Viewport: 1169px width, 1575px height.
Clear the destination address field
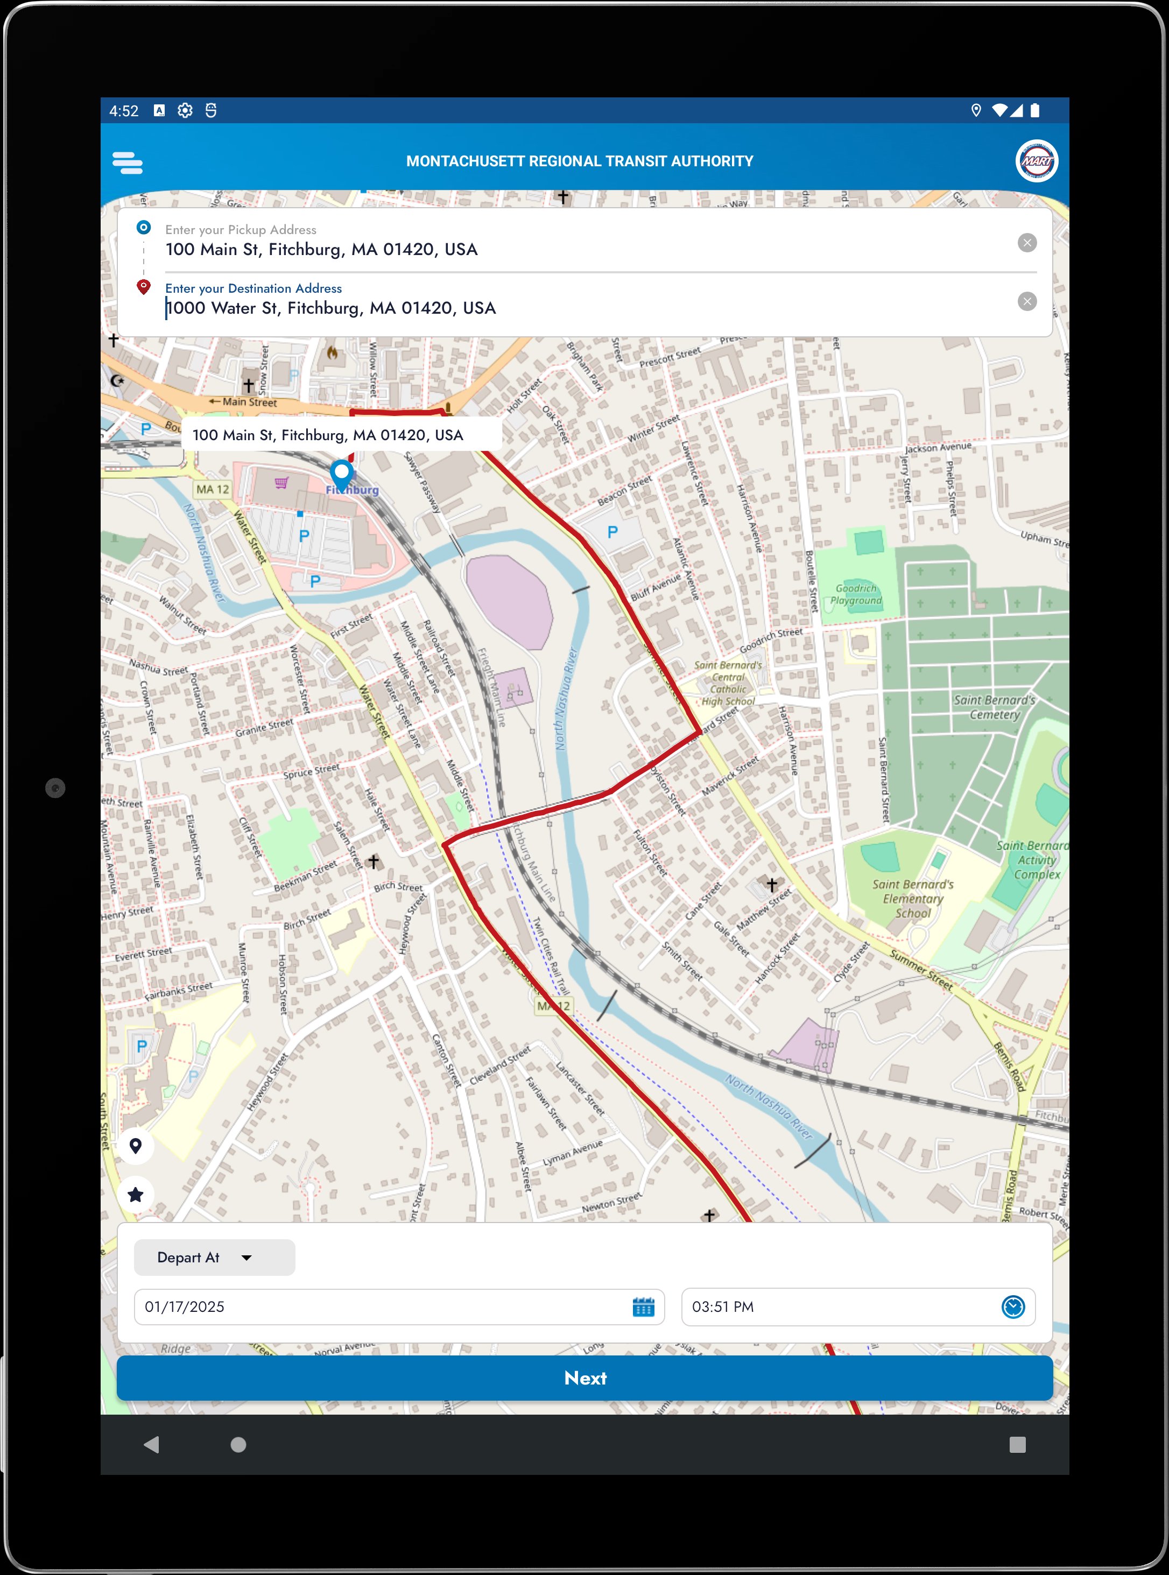pos(1027,301)
